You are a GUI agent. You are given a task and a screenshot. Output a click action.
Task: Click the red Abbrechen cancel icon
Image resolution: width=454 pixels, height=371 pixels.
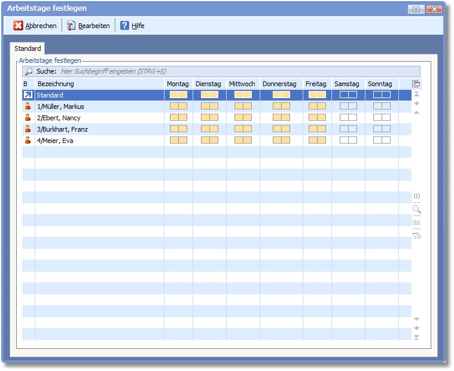click(x=19, y=26)
